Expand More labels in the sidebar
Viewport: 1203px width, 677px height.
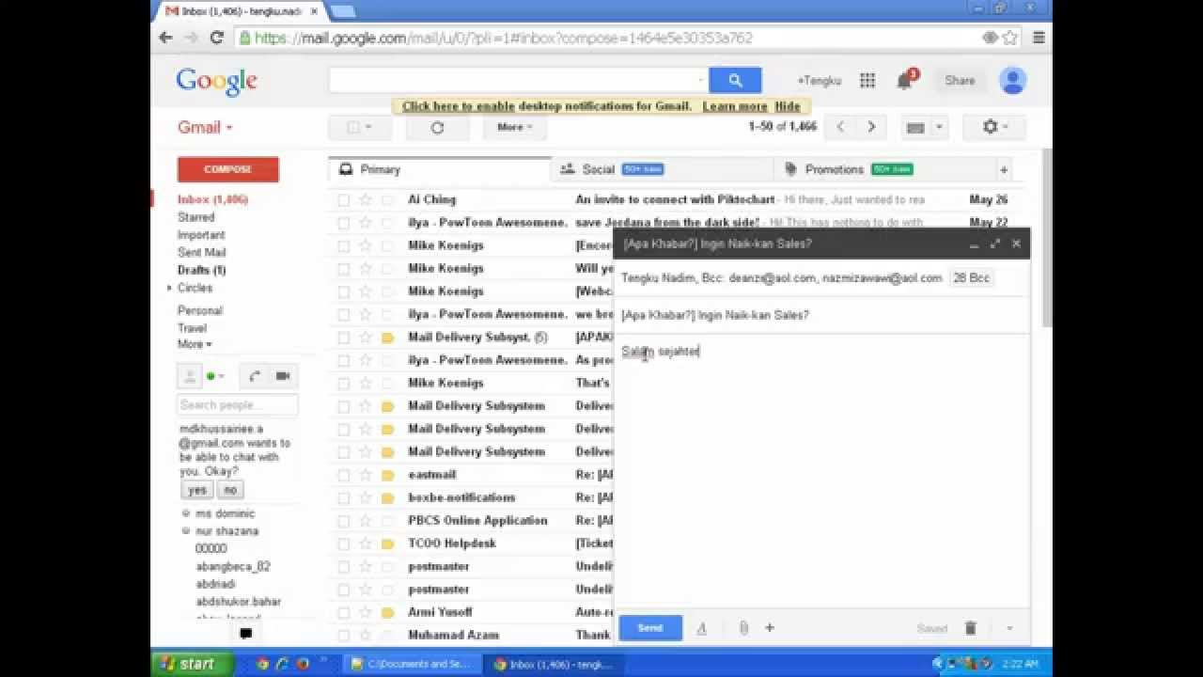195,344
